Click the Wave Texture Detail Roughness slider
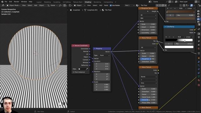The height and width of the screenshot is (113, 201). (148, 100)
